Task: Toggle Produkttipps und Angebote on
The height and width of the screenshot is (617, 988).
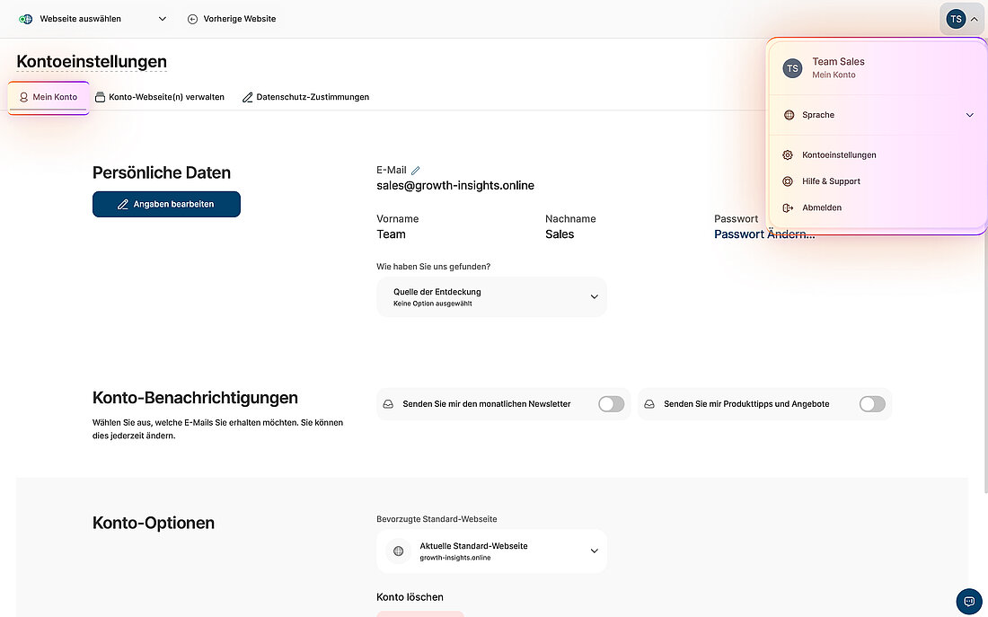Action: click(871, 404)
